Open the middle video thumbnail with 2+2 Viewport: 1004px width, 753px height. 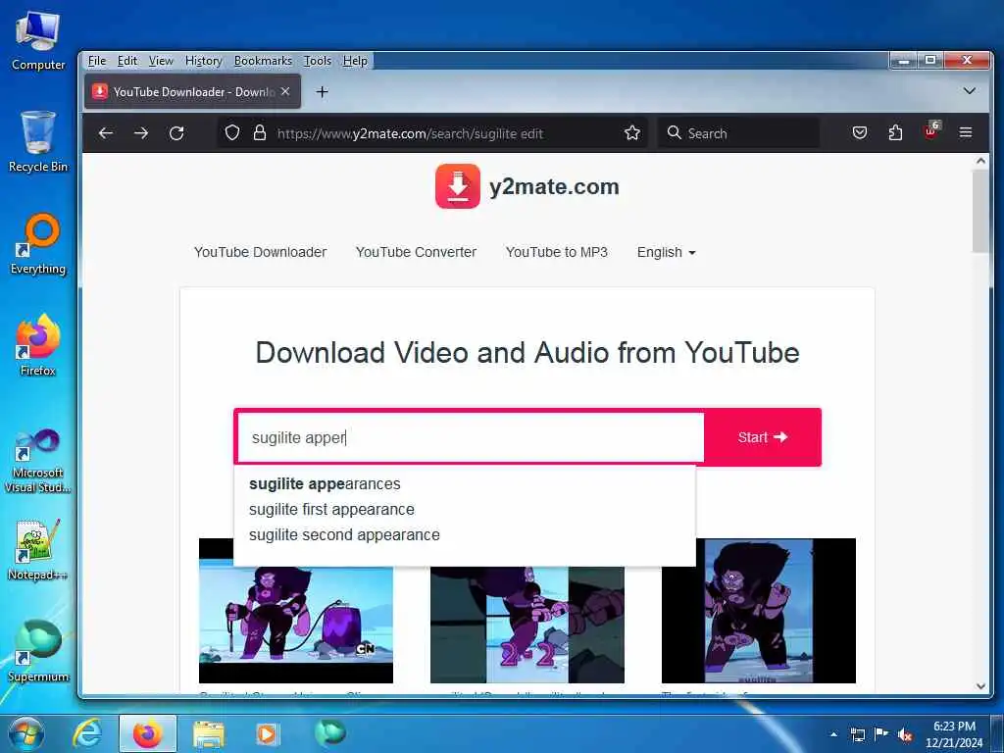(527, 625)
